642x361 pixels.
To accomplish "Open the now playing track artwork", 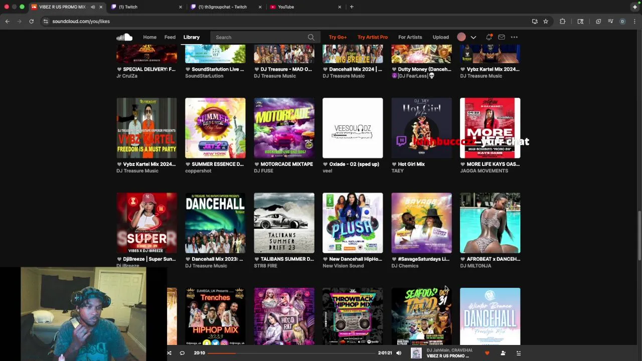I will pyautogui.click(x=416, y=353).
